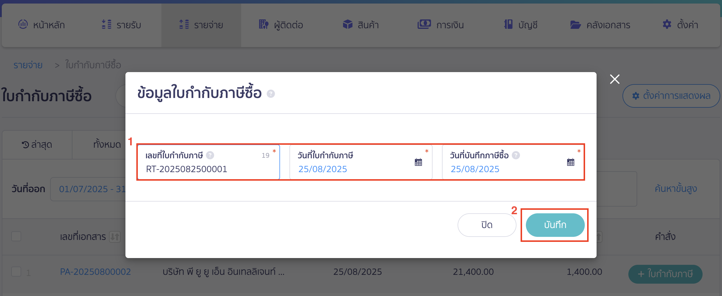Click the ผู้ติดต่อ contacts building icon
Viewport: 722px width, 296px height.
click(x=264, y=24)
